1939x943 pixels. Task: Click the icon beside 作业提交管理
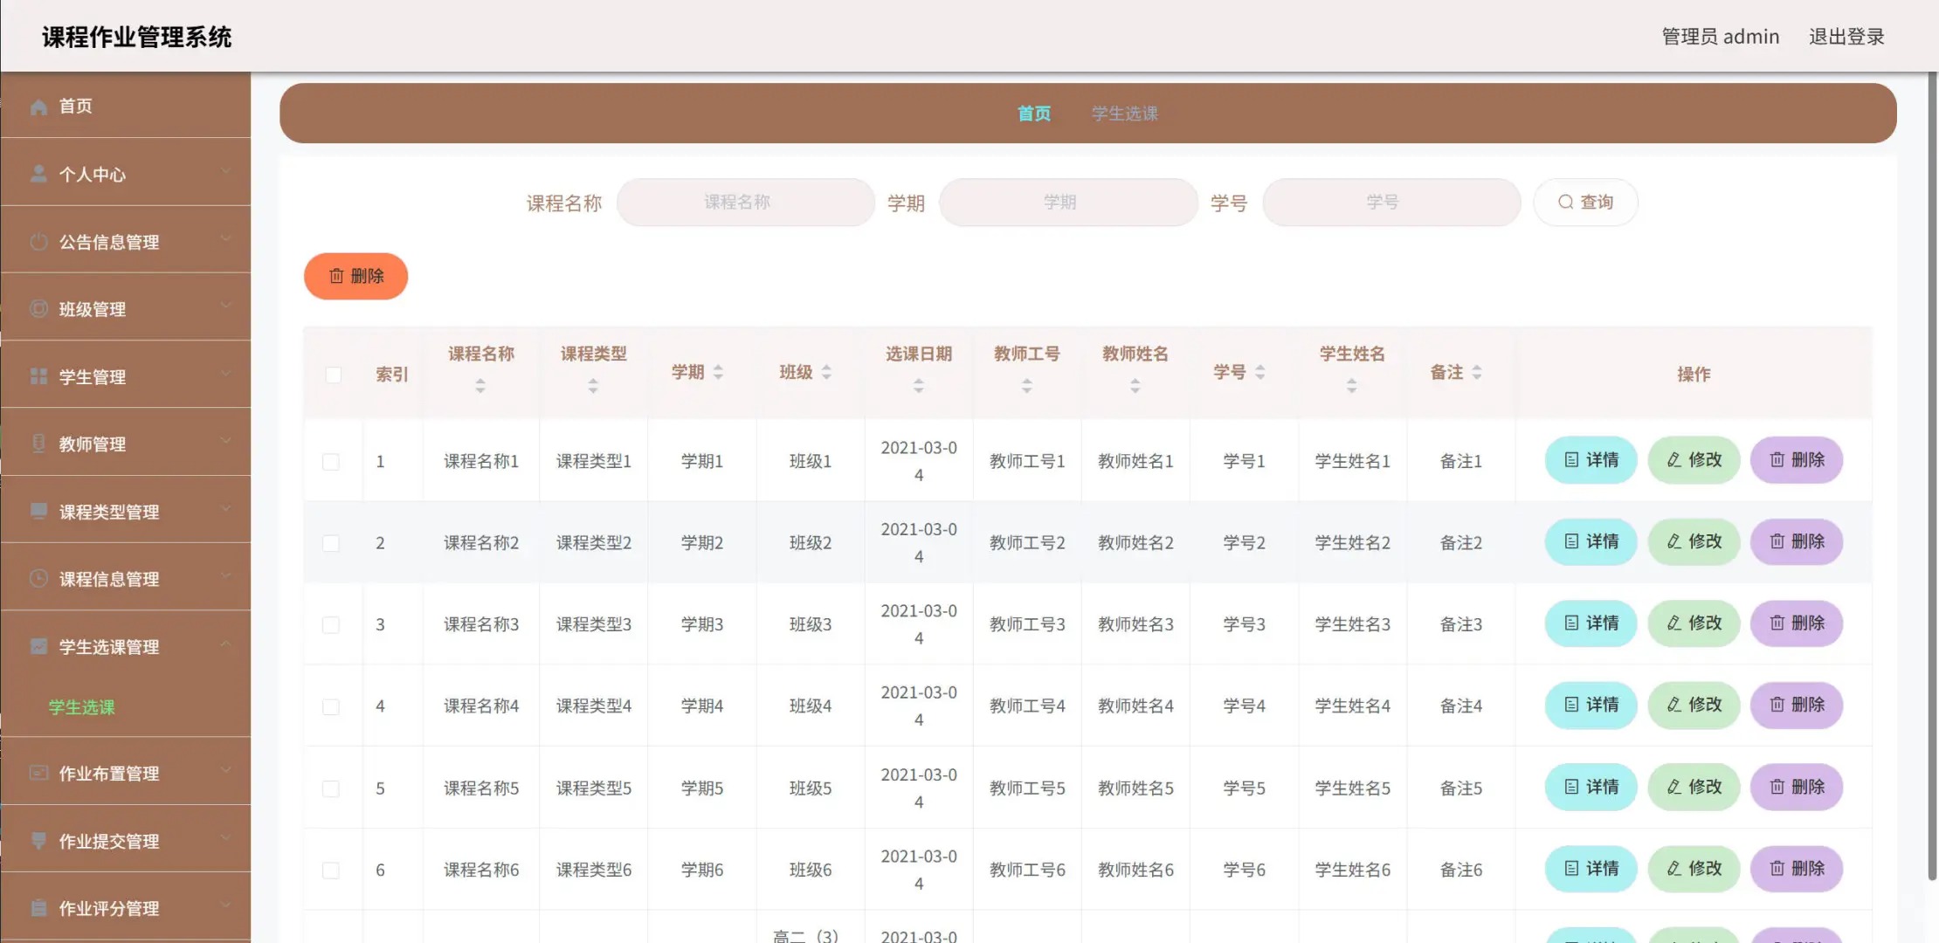tap(38, 840)
